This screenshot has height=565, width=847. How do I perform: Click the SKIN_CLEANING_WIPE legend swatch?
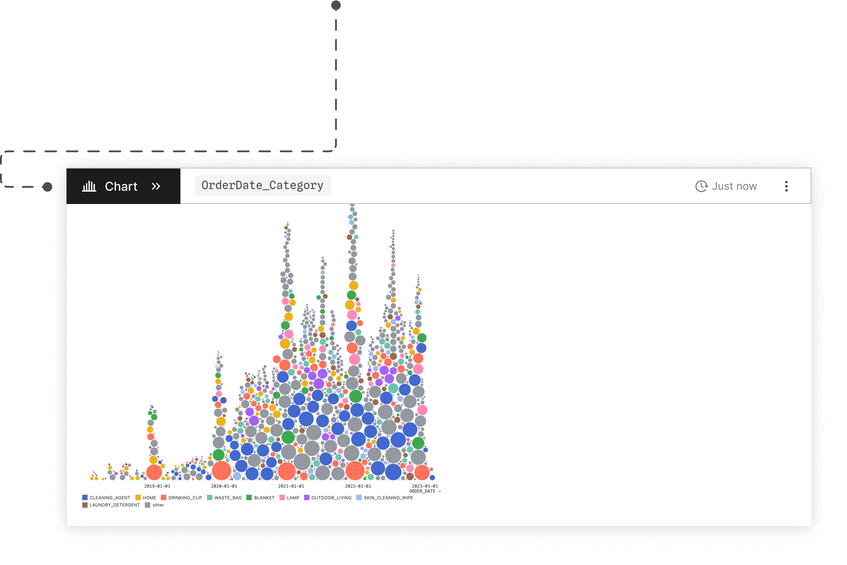click(359, 498)
